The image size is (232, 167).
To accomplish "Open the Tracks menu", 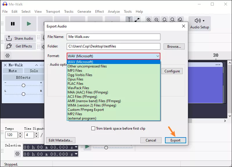I will (x=69, y=12).
